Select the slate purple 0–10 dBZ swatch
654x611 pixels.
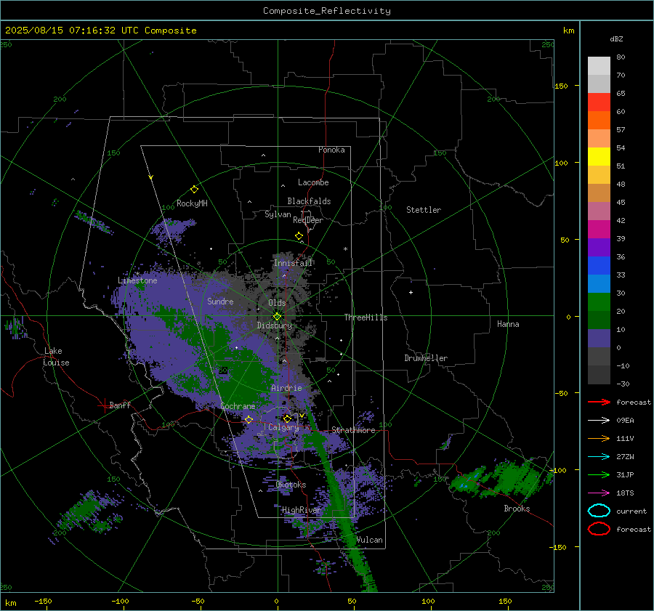(x=599, y=339)
